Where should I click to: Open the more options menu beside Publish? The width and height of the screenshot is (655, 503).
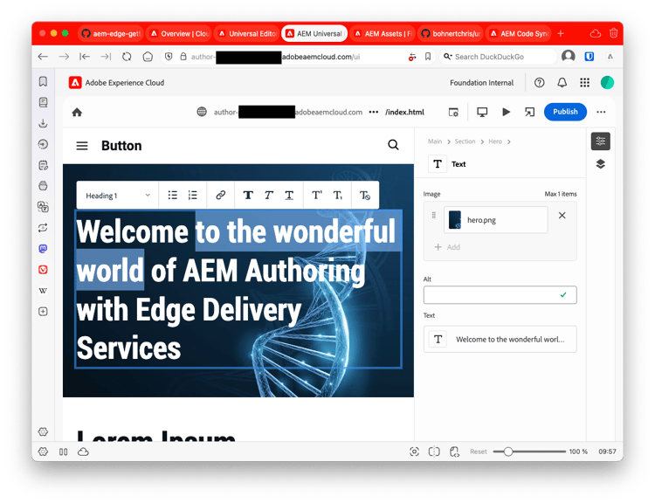click(601, 112)
